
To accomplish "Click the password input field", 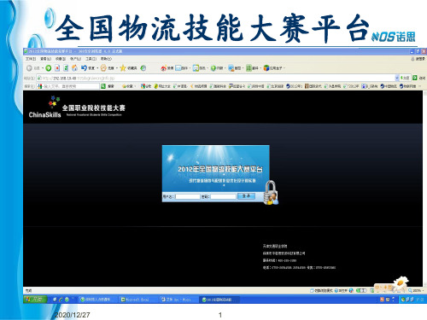I will pyautogui.click(x=224, y=196).
